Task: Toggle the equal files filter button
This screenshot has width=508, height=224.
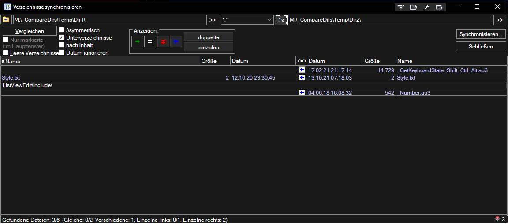Action: 150,42
